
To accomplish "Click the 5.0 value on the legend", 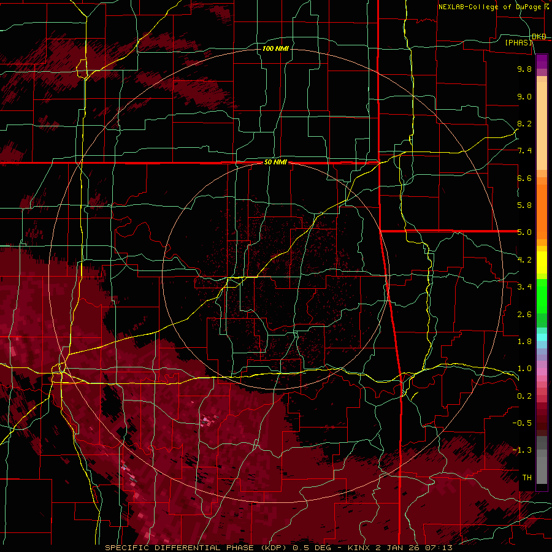I will pos(524,232).
